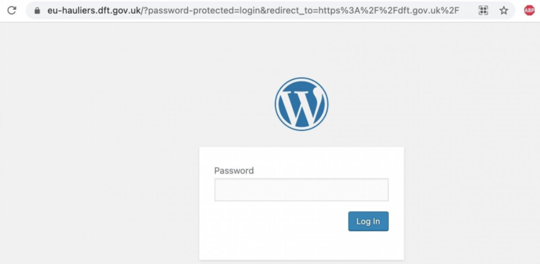Viewport: 540px width, 264px height.
Task: Bookmark this page with the star icon
Action: pos(503,10)
